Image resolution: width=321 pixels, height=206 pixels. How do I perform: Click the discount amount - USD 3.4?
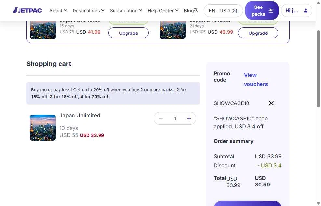click(x=269, y=165)
